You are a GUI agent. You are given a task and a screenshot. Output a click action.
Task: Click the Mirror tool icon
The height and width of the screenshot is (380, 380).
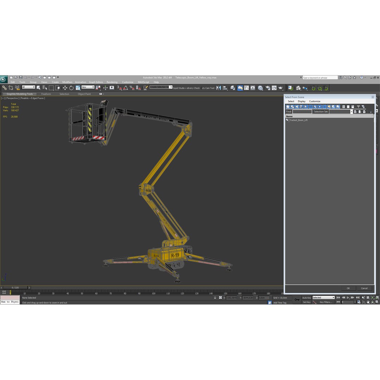coord(218,88)
